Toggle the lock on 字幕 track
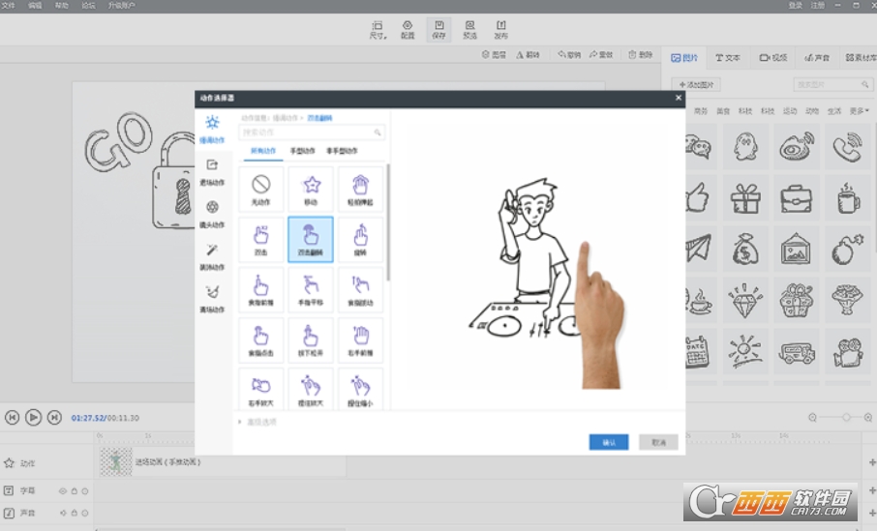The width and height of the screenshot is (877, 531). [74, 491]
